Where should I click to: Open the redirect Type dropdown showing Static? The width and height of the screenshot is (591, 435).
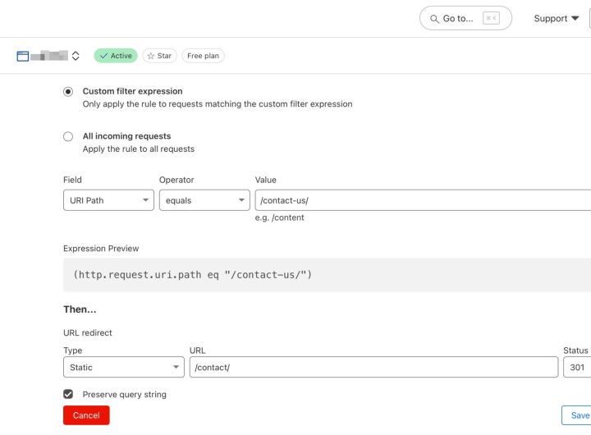click(x=123, y=367)
